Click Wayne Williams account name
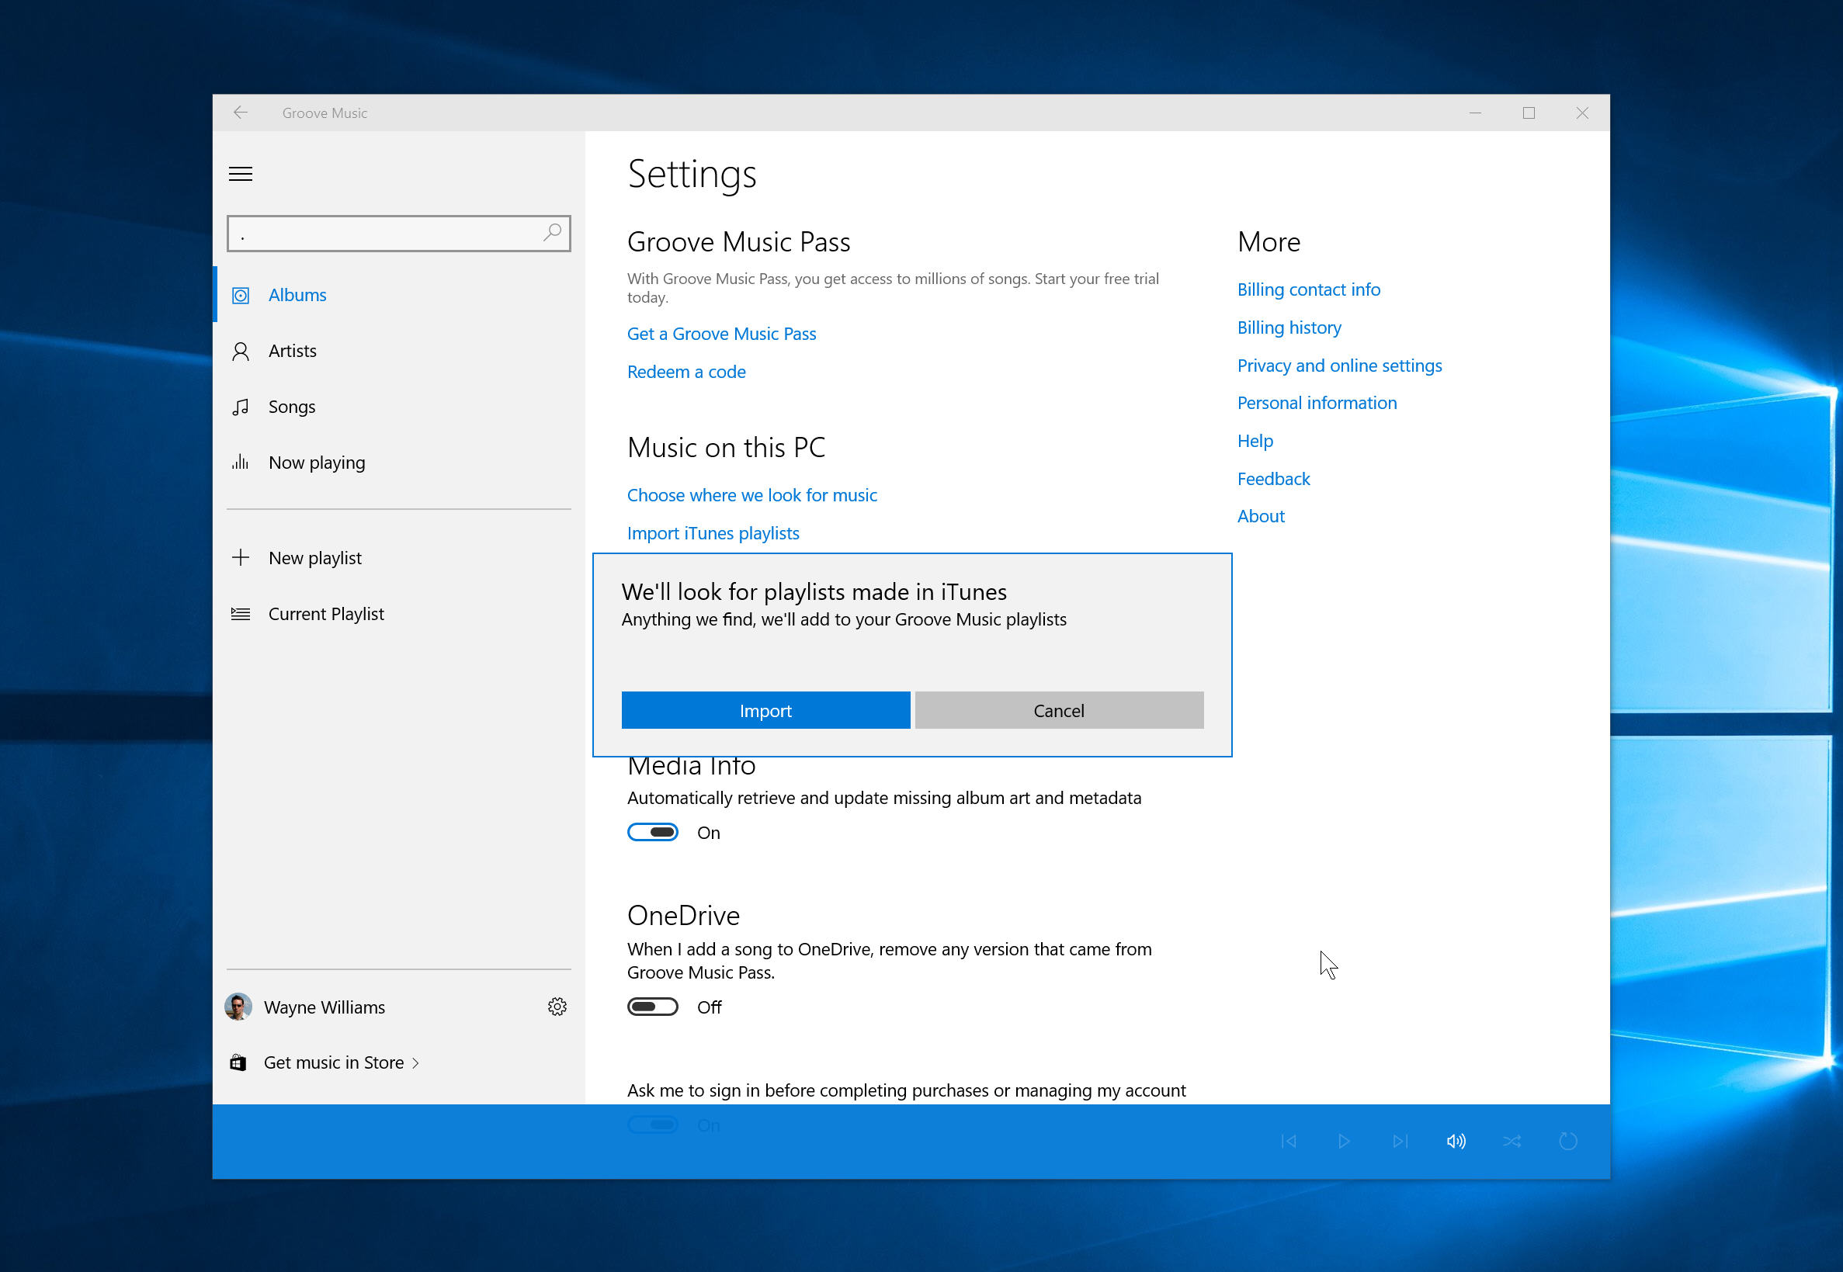This screenshot has height=1272, width=1843. [324, 1007]
